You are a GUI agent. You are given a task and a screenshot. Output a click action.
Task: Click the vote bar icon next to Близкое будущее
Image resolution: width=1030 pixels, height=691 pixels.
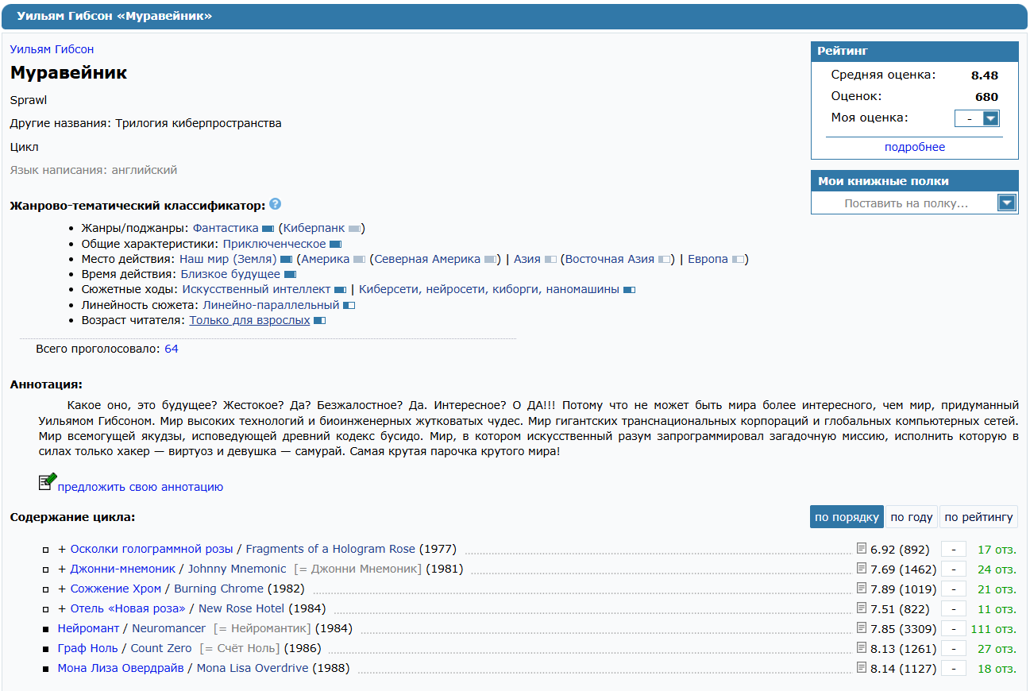290,275
